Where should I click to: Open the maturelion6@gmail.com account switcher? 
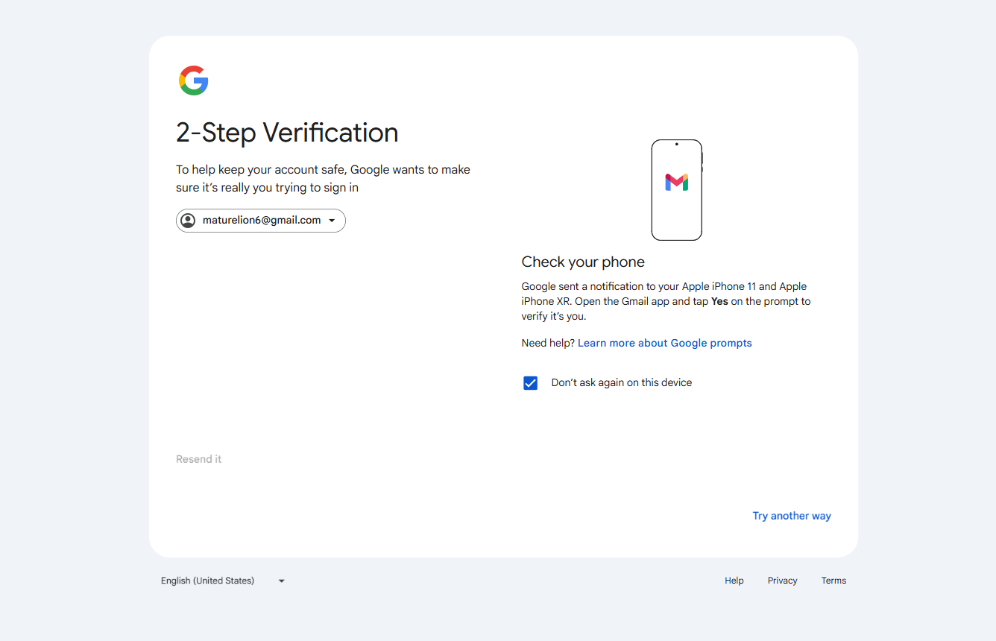point(261,221)
